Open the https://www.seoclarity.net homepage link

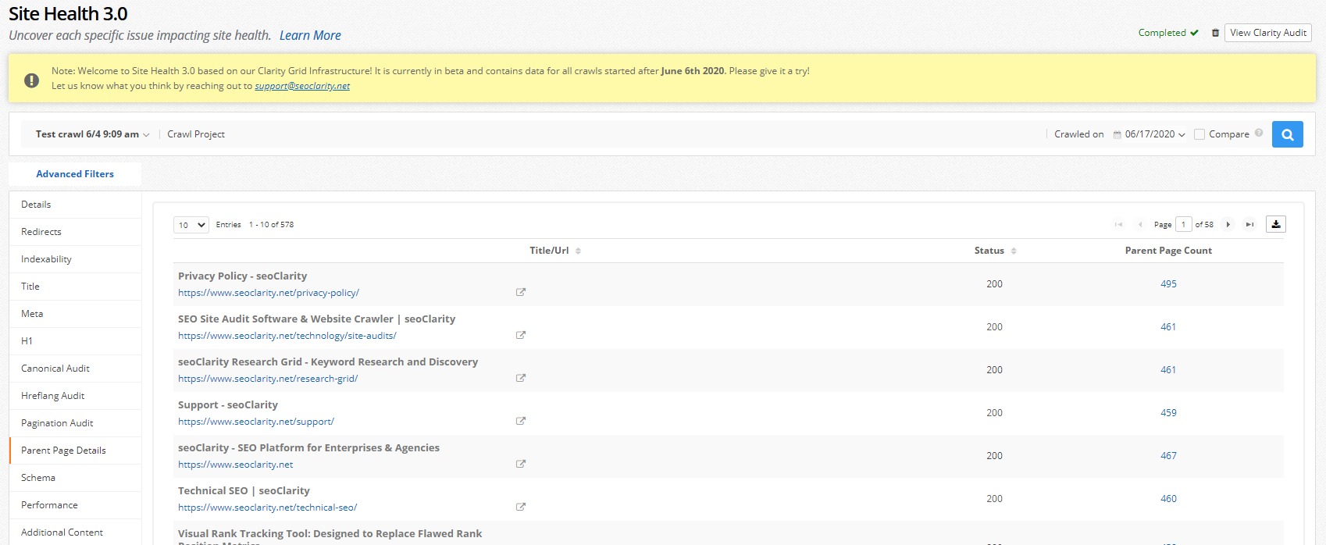236,465
